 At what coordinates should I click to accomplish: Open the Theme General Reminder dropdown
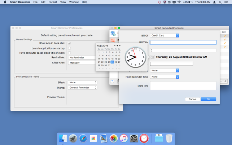(83, 88)
